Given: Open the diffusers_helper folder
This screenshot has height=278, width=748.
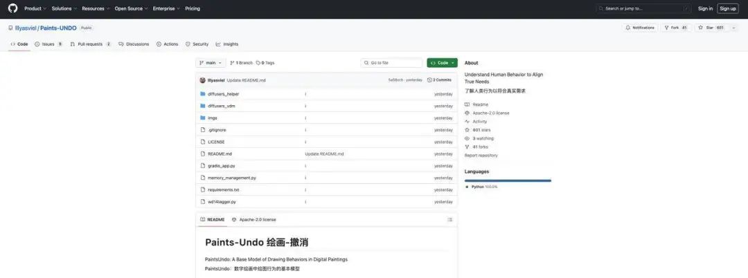Looking at the screenshot, I should pyautogui.click(x=223, y=94).
